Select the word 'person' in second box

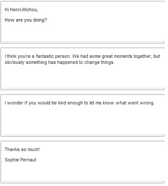click(x=63, y=56)
